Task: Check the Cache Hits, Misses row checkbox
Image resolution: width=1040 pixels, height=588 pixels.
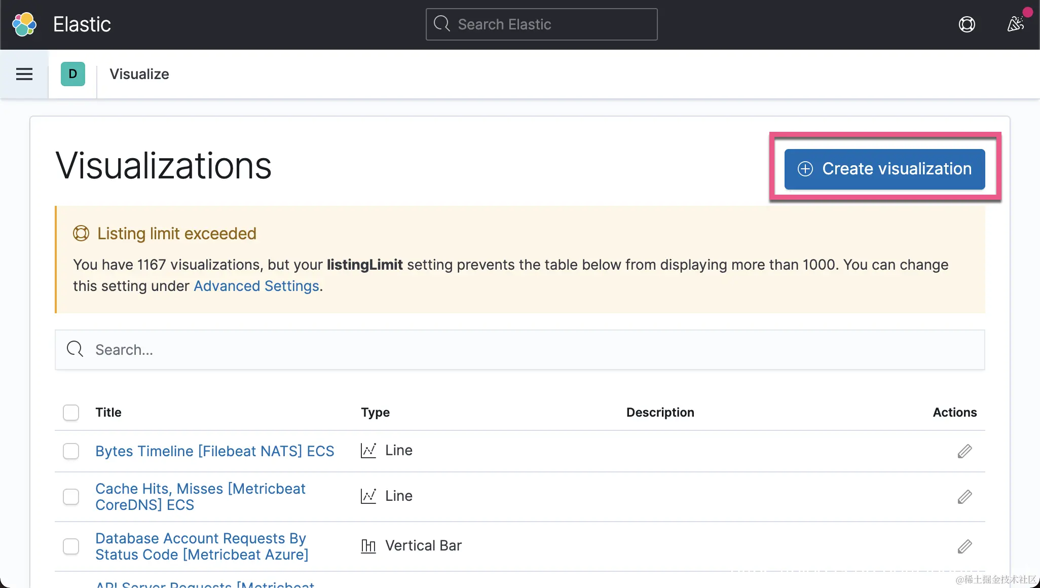Action: coord(71,497)
